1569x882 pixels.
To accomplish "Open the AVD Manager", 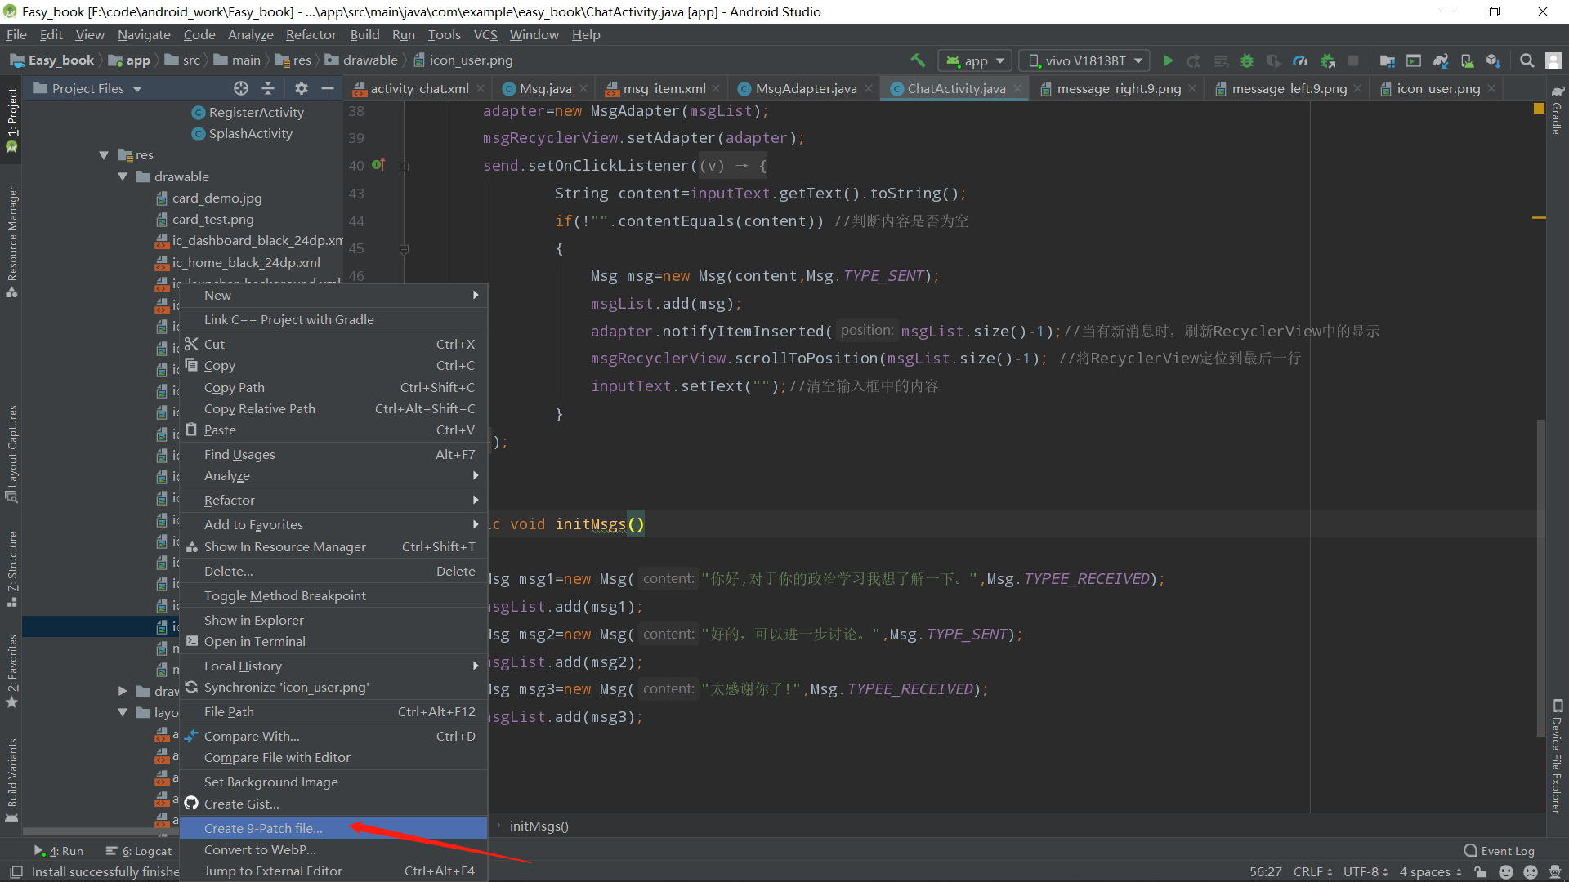I will [1468, 60].
